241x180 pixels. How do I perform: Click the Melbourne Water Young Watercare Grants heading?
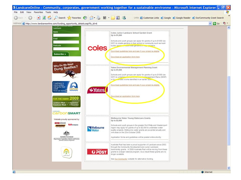131,118
